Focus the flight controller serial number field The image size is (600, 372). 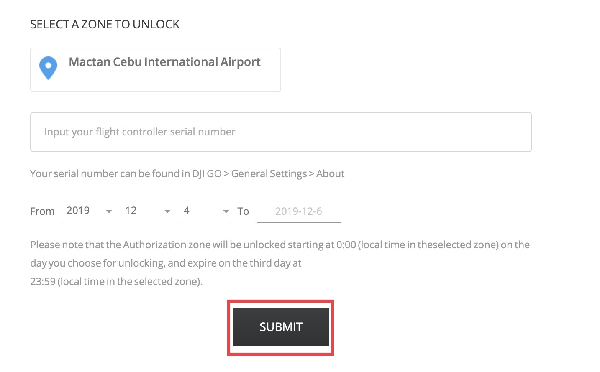[x=281, y=132]
